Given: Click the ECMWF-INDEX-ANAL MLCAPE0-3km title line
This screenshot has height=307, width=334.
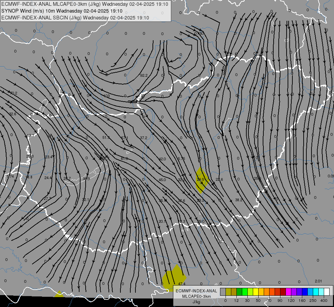Looking at the screenshot, I should 85,4.
